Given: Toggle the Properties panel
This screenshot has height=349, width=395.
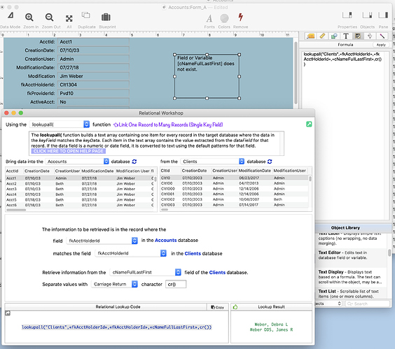Looking at the screenshot, I should tap(347, 15).
